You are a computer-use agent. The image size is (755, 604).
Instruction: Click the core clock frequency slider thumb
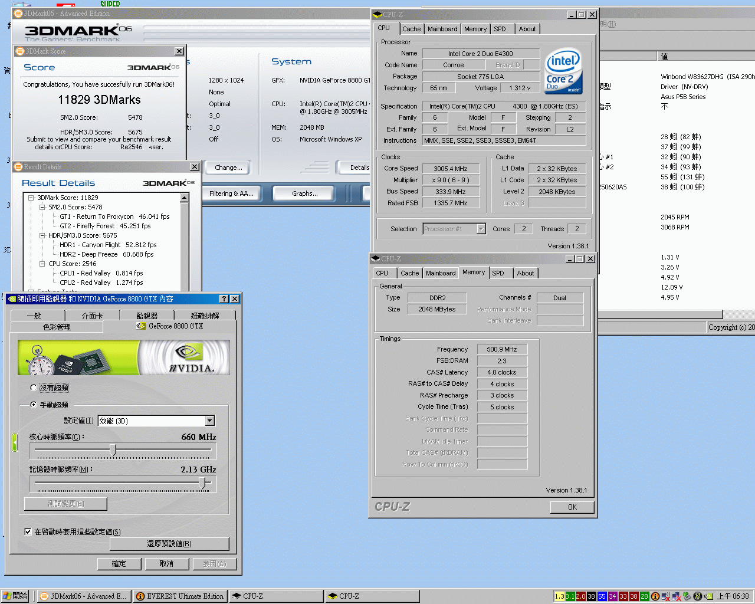click(x=113, y=450)
